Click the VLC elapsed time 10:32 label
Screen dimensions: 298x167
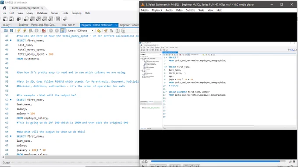(x=145, y=161)
